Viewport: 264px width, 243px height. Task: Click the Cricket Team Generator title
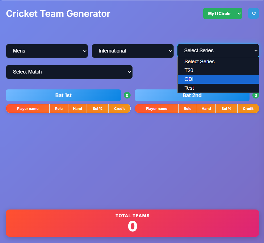coord(58,14)
